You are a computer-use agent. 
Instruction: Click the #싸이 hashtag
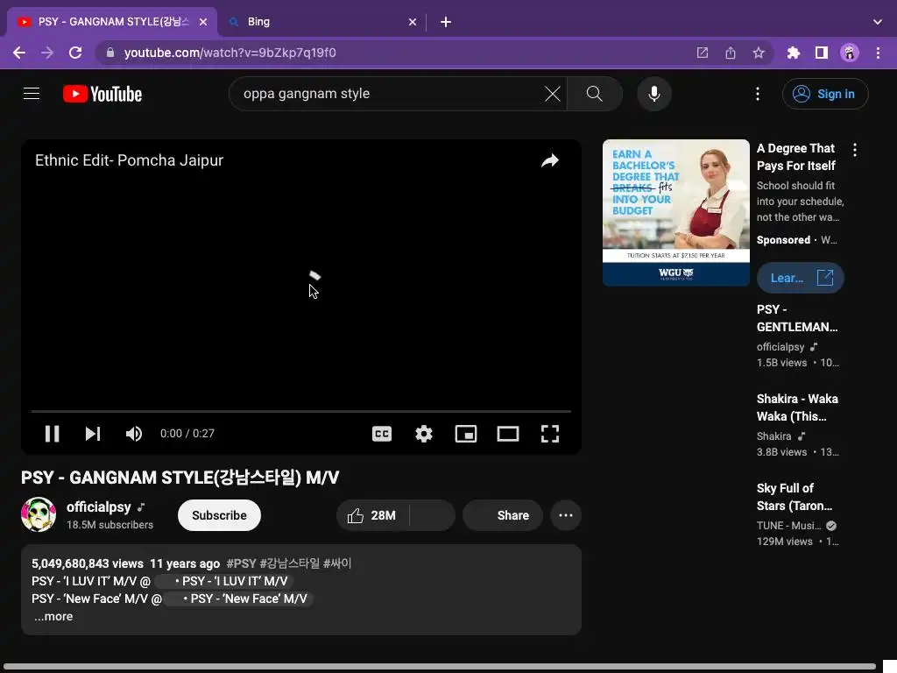[x=337, y=563]
